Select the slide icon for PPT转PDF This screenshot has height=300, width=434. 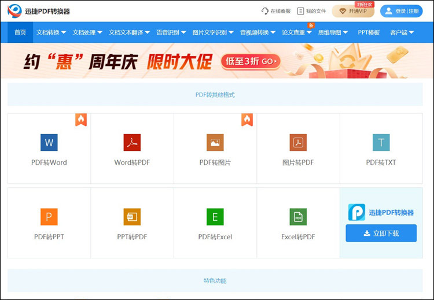(x=132, y=217)
